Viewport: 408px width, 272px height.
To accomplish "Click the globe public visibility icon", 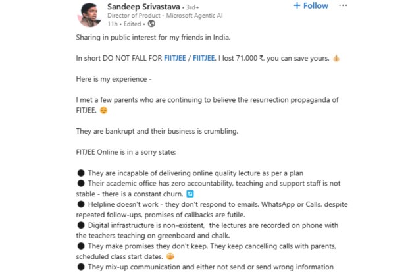I will click(151, 24).
